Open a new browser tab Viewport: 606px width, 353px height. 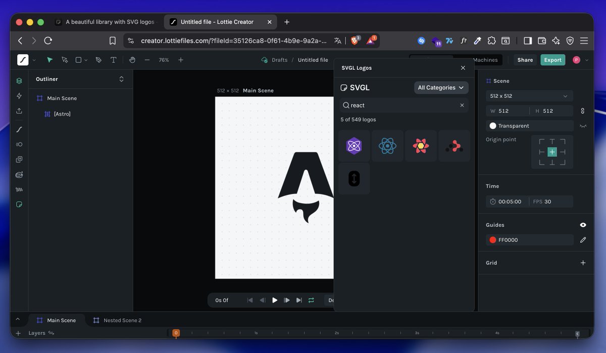(x=287, y=22)
